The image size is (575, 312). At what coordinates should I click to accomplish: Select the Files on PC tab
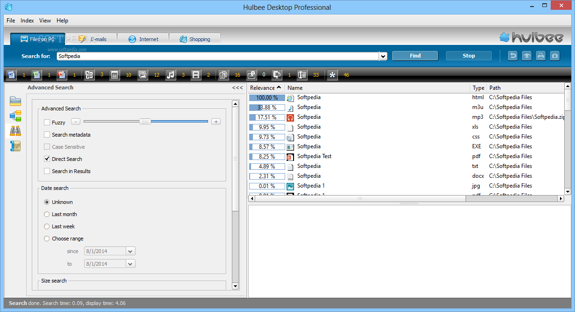pyautogui.click(x=38, y=39)
